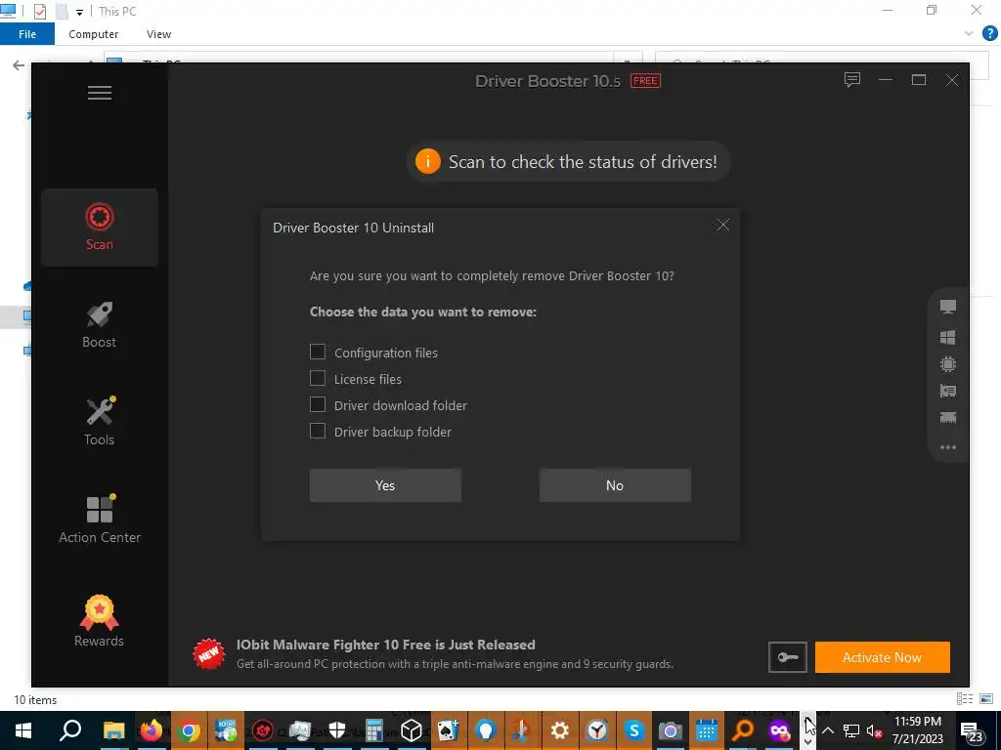Open Calculator from the taskbar
This screenshot has height=750, width=1001.
tap(374, 730)
